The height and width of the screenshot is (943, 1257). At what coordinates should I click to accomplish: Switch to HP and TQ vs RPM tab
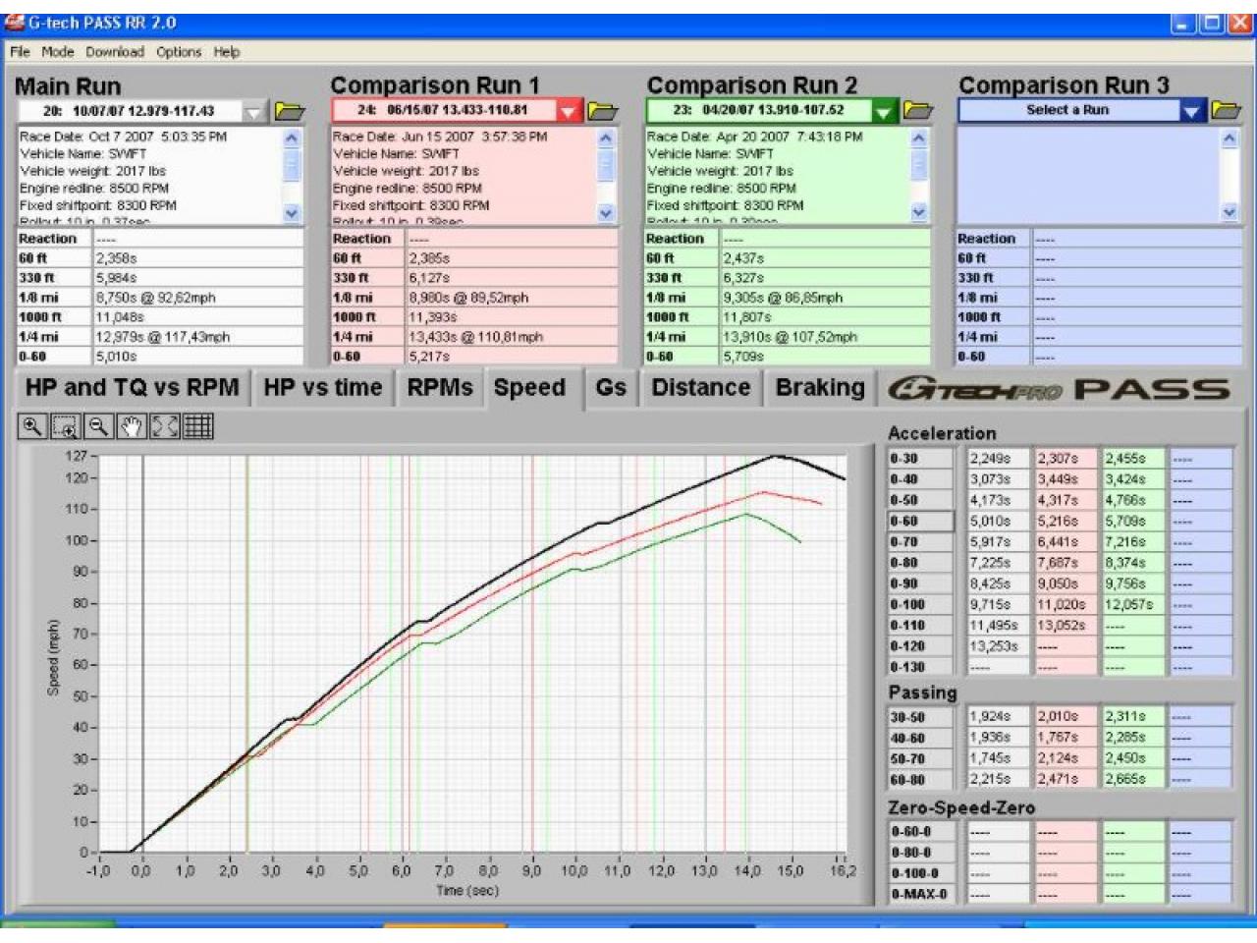pos(132,388)
